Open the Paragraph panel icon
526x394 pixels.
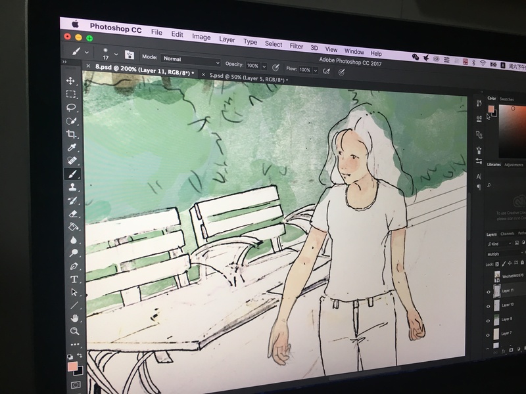tap(479, 187)
